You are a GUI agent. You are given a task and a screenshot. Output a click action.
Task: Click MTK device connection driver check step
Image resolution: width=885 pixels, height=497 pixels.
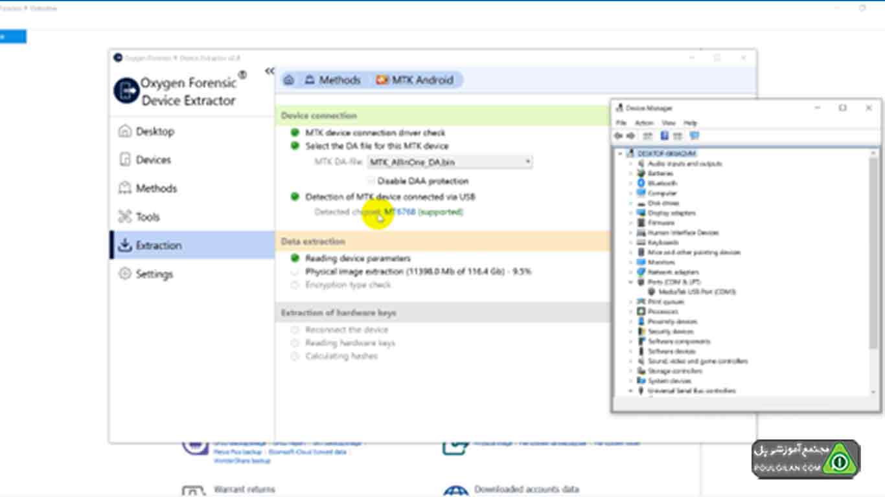click(x=375, y=133)
